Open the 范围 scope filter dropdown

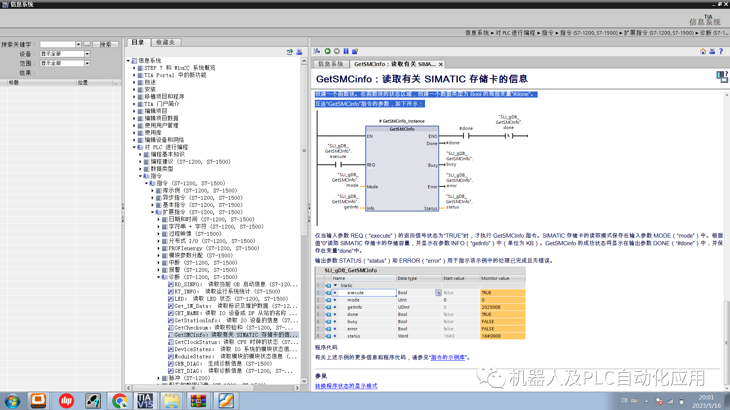(87, 63)
